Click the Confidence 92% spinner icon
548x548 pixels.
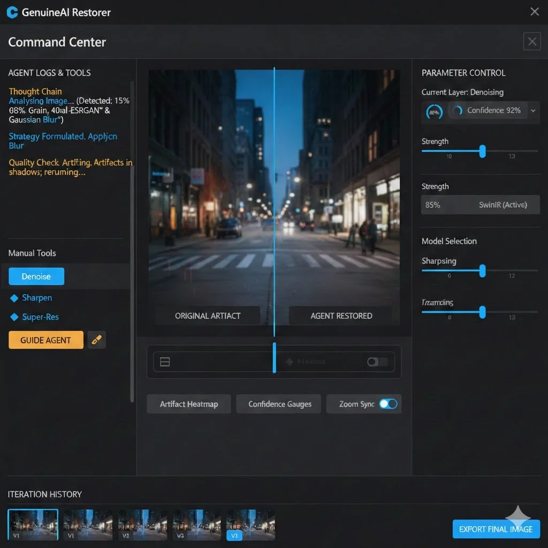457,110
